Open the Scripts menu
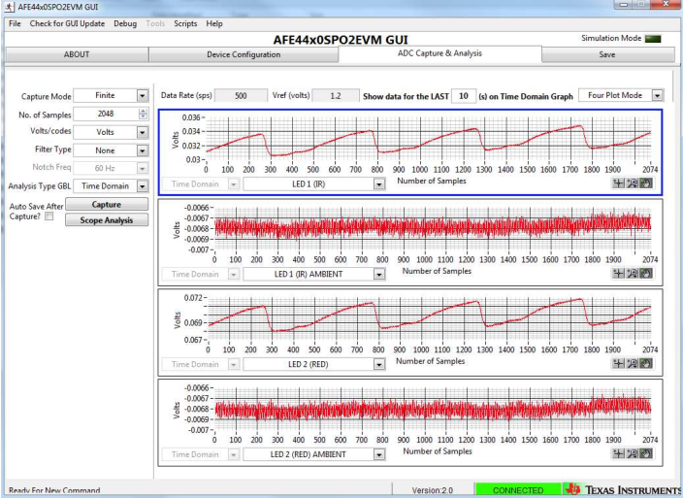 coord(184,23)
